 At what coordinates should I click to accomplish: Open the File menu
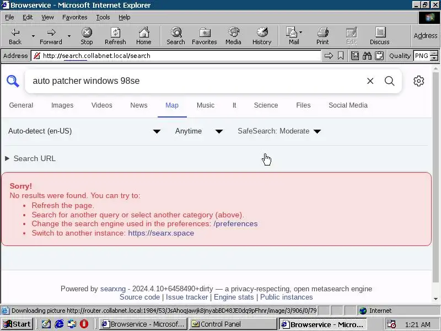[x=9, y=17]
